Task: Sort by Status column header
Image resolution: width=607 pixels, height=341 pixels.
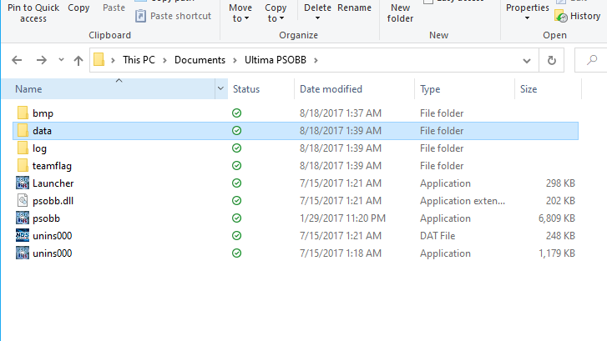Action: (x=261, y=89)
